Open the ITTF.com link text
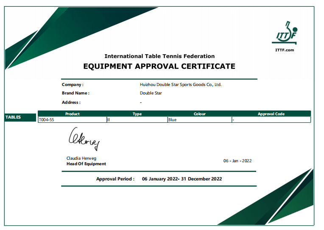Viewport: 324px width, 230px height. coord(284,50)
